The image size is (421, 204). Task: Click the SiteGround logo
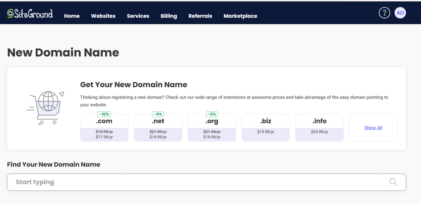coord(30,14)
